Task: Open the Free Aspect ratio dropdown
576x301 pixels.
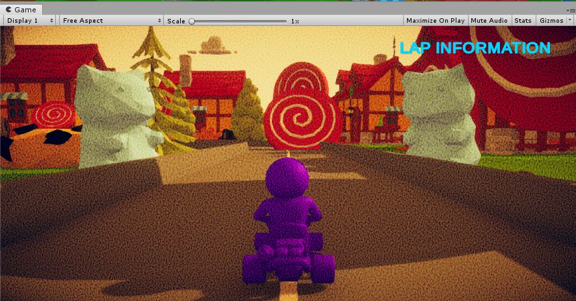Action: (x=111, y=21)
